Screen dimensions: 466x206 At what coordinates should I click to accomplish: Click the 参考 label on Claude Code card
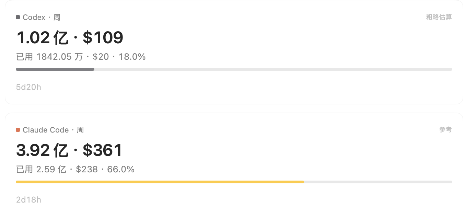tap(445, 130)
